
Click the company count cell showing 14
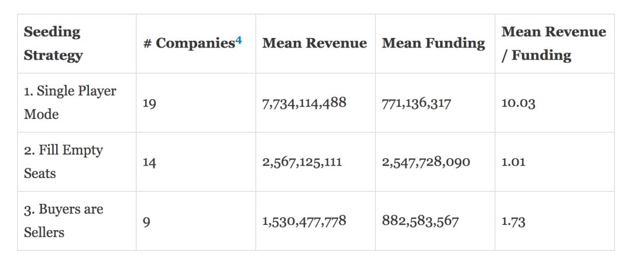pyautogui.click(x=149, y=162)
